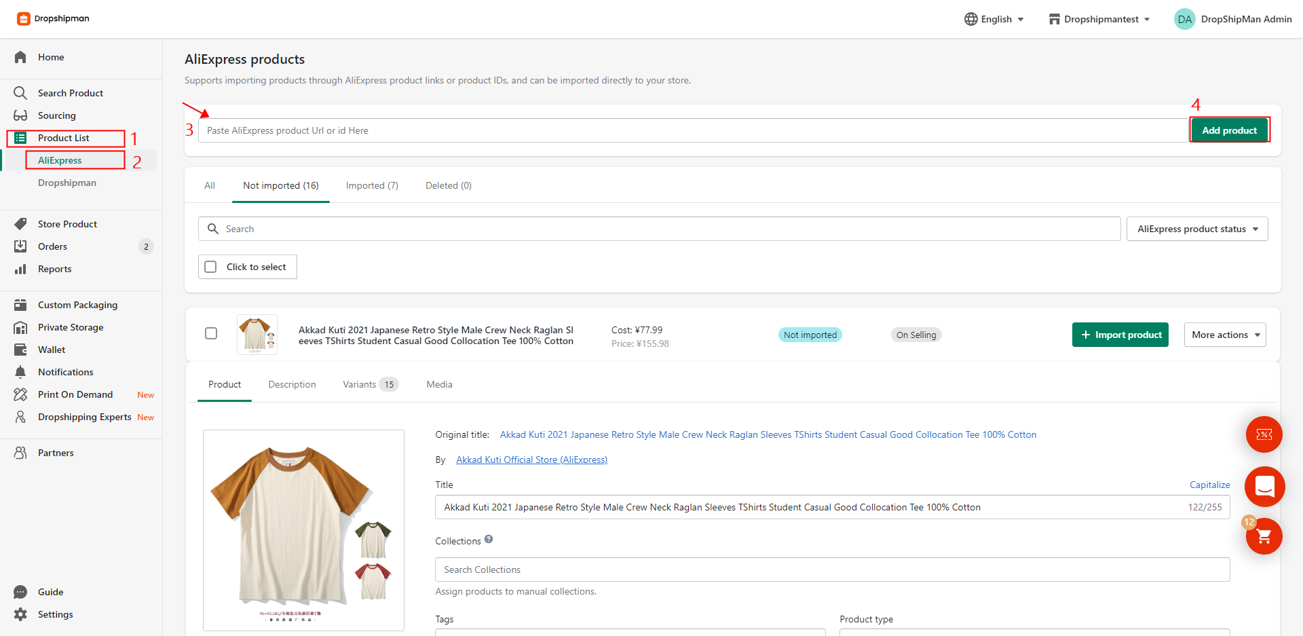
Task: Click the Akkad Kuti row product title
Action: 436,335
